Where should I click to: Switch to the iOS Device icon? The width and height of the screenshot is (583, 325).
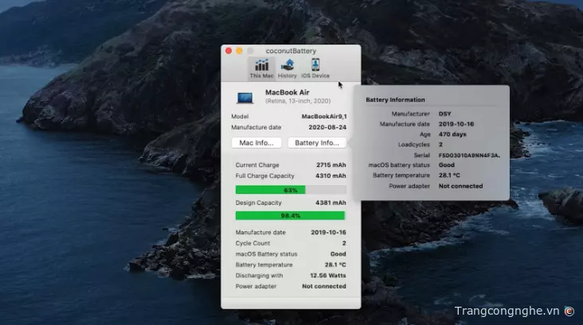pyautogui.click(x=315, y=68)
